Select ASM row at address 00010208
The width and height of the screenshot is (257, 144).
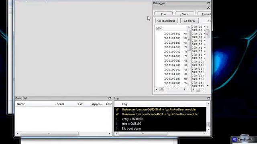(x=171, y=56)
